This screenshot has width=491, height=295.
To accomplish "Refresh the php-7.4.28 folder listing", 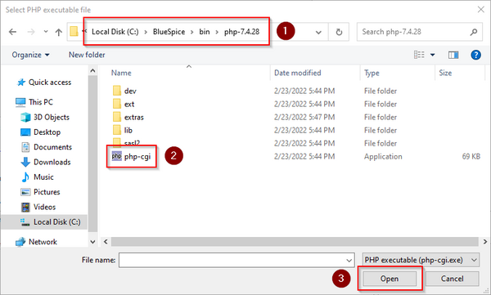I will point(339,32).
